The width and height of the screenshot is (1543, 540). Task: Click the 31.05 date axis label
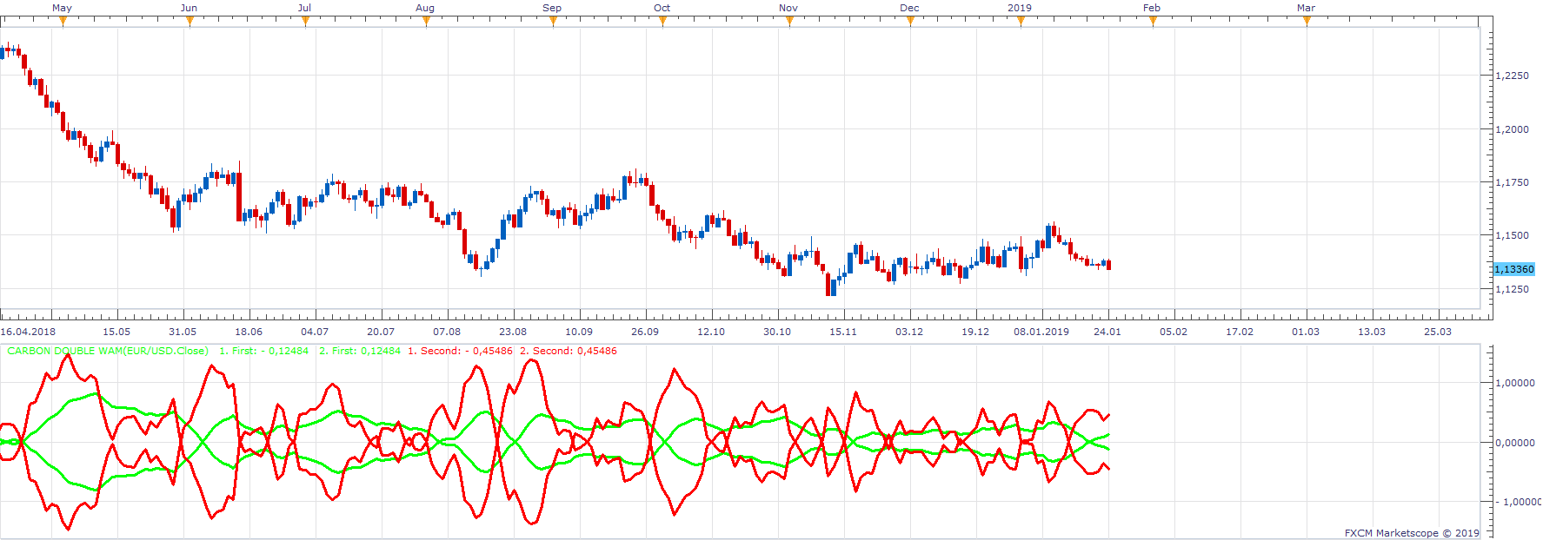click(x=183, y=332)
